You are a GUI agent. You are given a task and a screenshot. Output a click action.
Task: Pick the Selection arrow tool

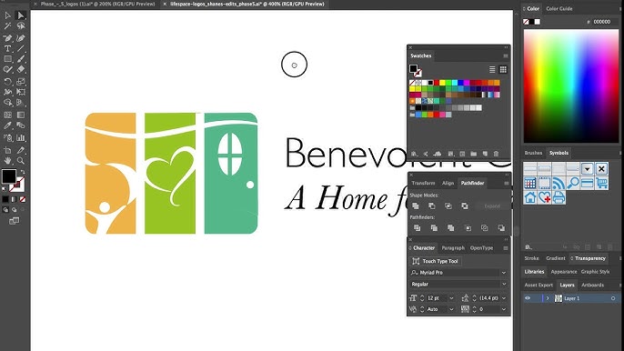pos(7,15)
